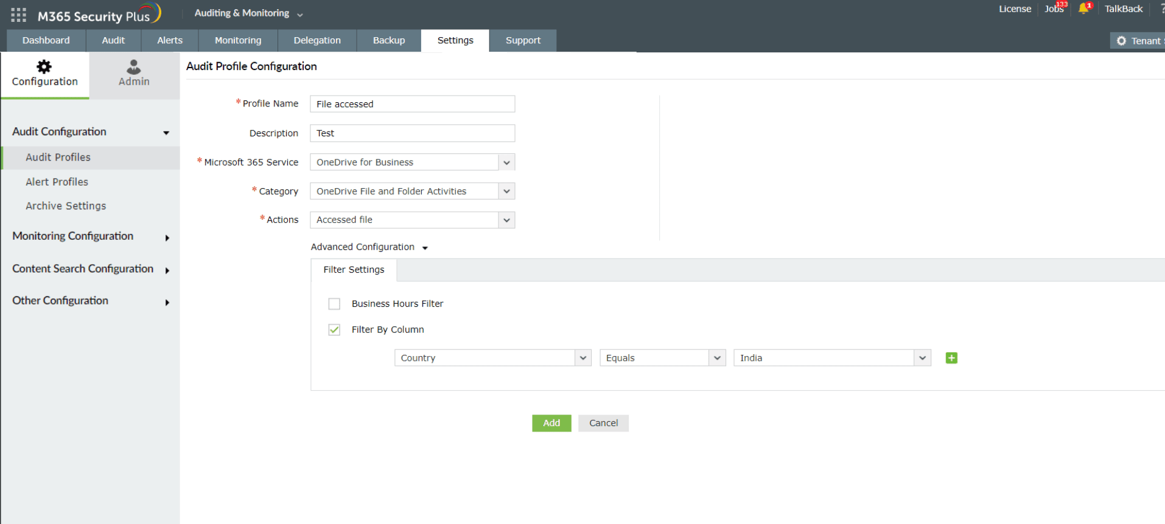Select the Settings tab
Image resolution: width=1165 pixels, height=524 pixels.
click(x=455, y=41)
